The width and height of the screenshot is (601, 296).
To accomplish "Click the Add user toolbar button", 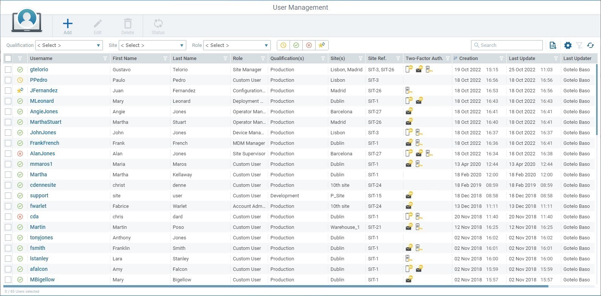I will (x=68, y=26).
